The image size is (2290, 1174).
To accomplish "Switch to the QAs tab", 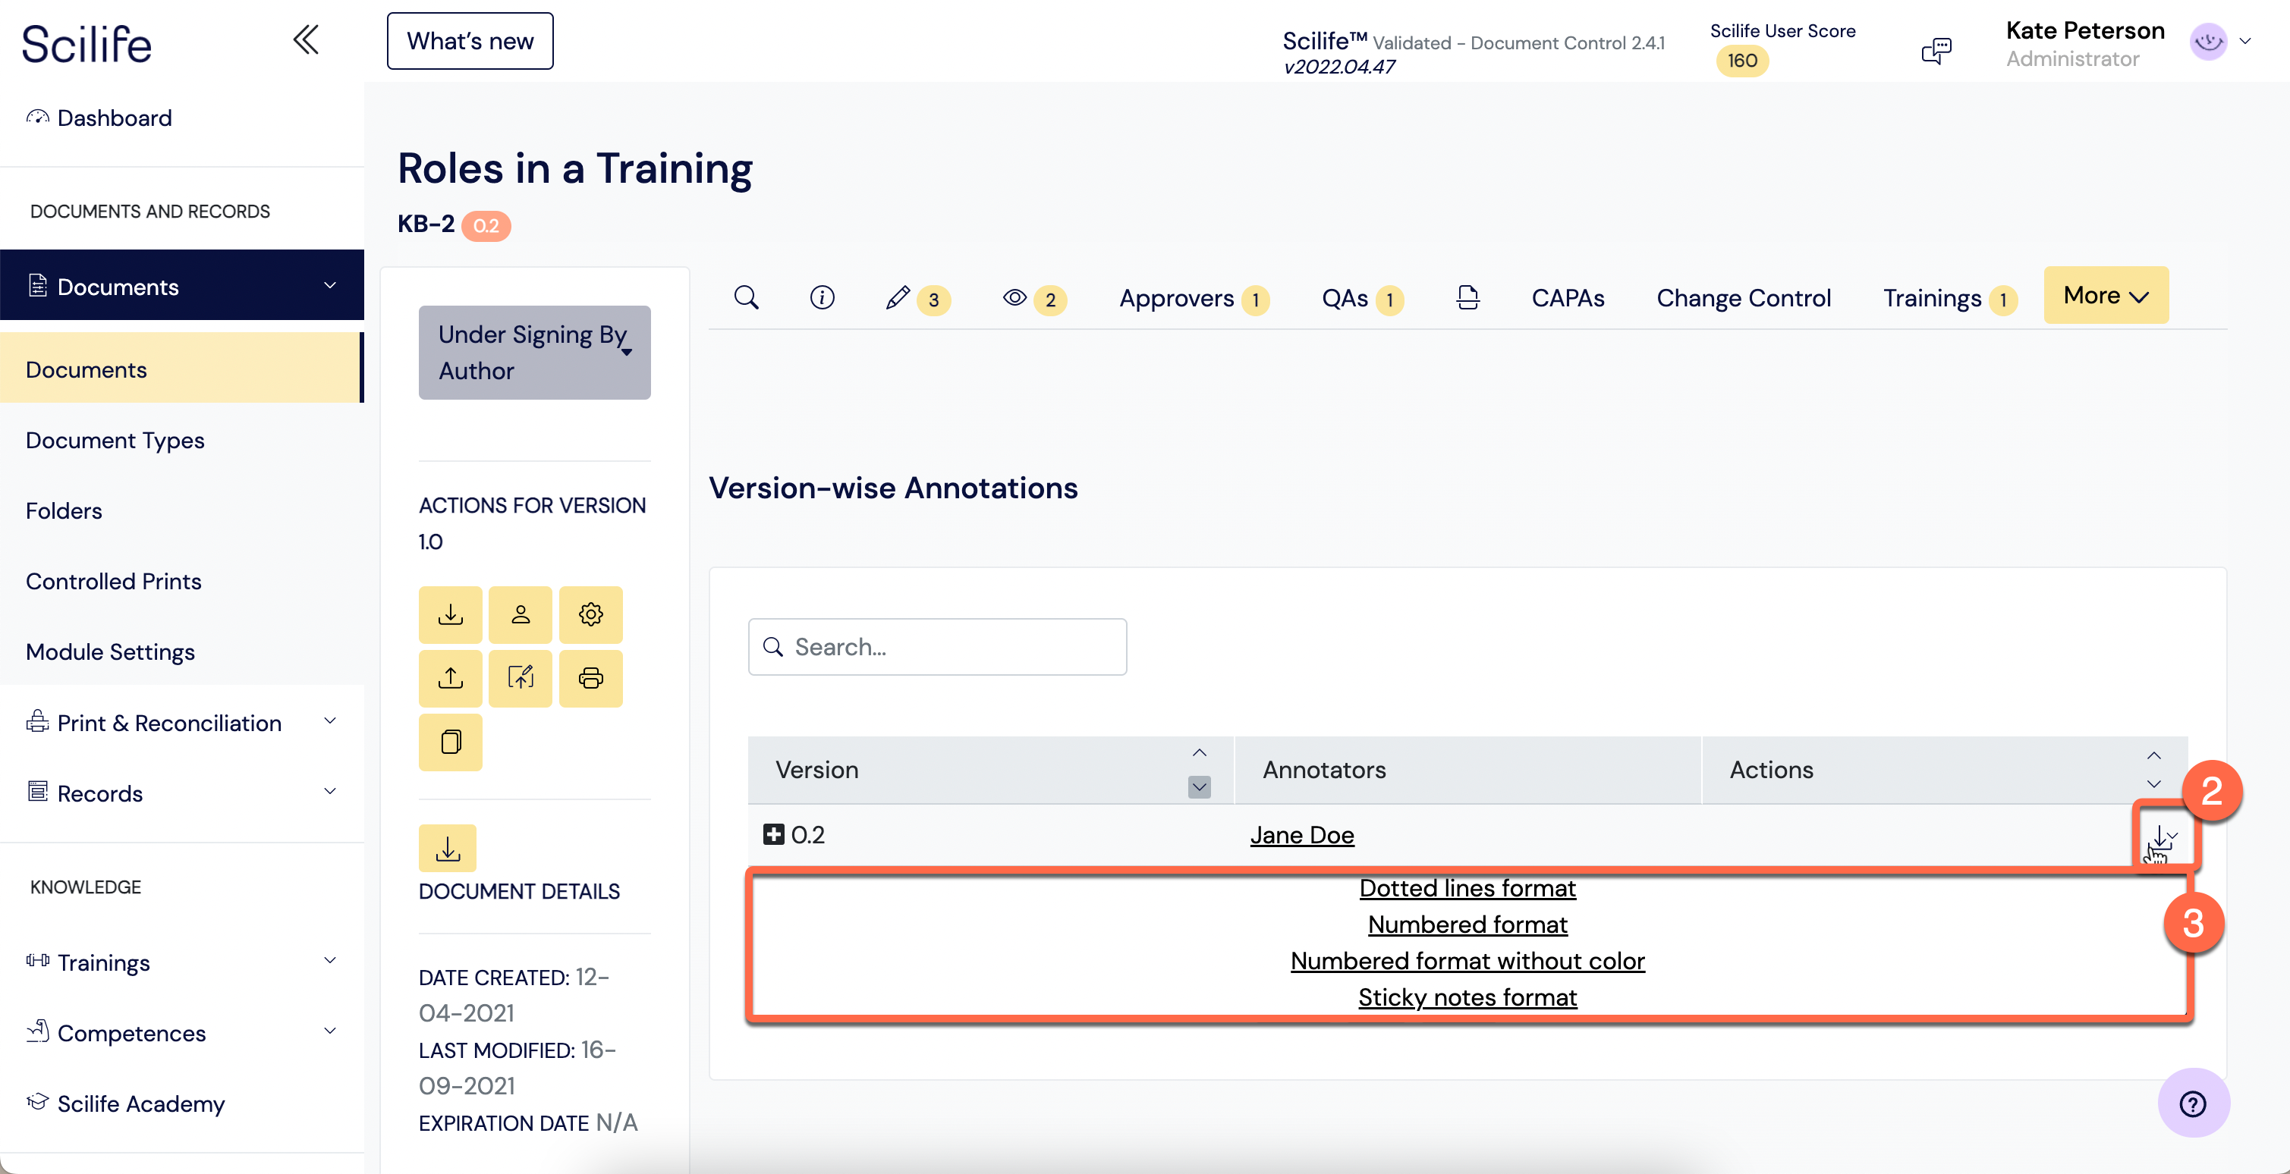I will [1362, 299].
